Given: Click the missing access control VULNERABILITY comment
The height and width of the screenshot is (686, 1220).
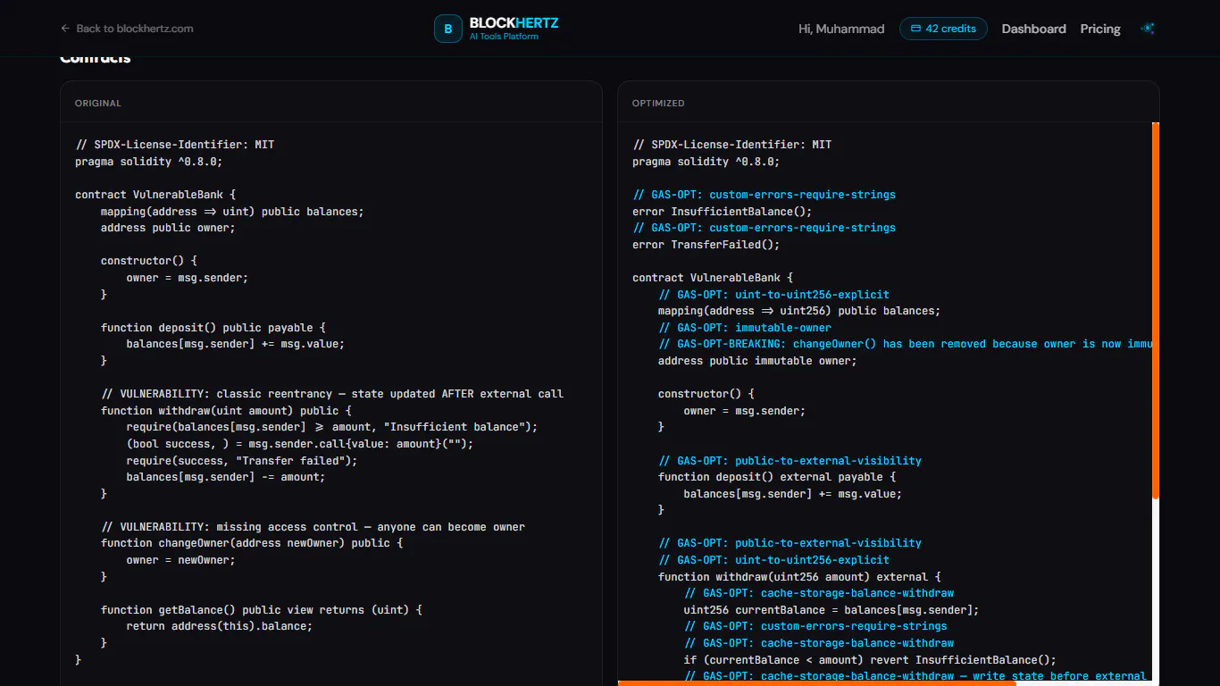Looking at the screenshot, I should [313, 527].
